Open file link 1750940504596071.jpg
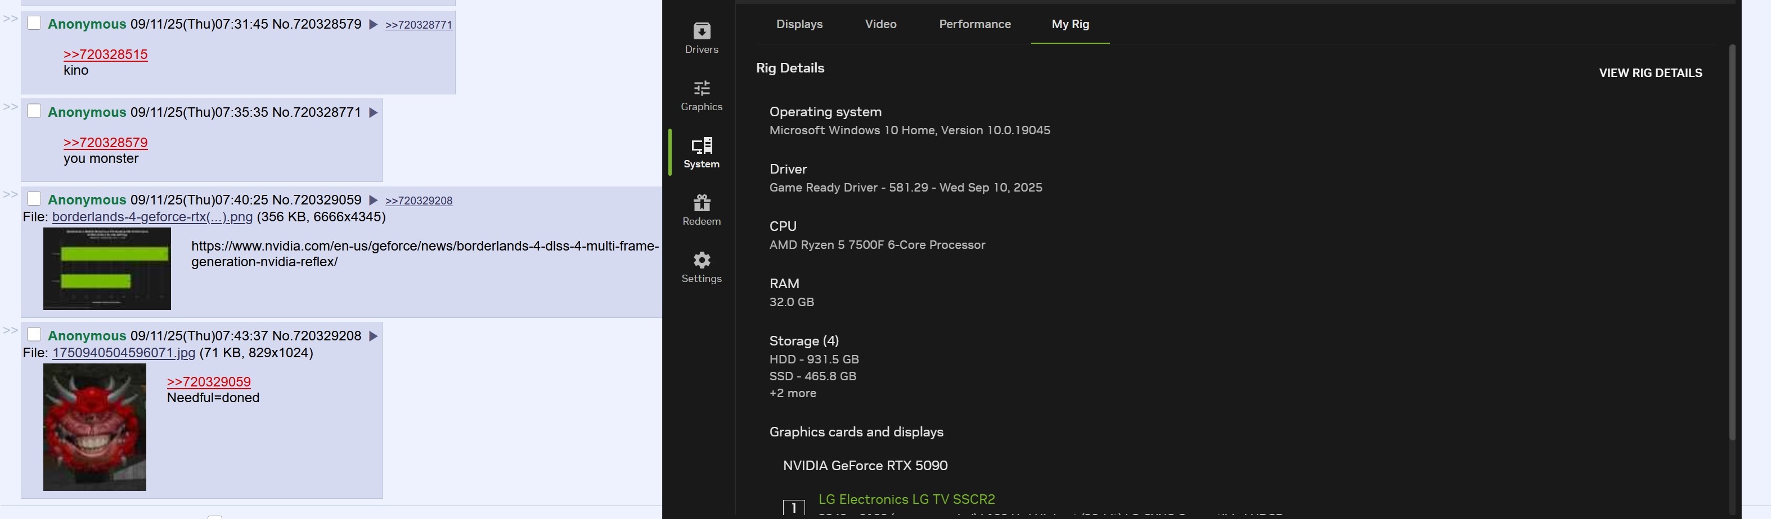 (124, 353)
